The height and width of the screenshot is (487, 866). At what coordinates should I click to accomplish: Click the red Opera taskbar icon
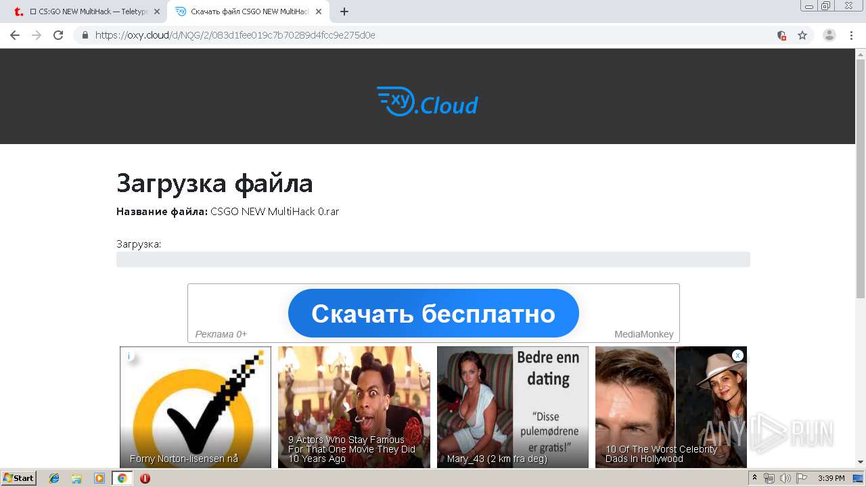tap(145, 478)
